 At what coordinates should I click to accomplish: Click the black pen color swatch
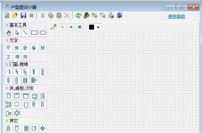pos(92,27)
